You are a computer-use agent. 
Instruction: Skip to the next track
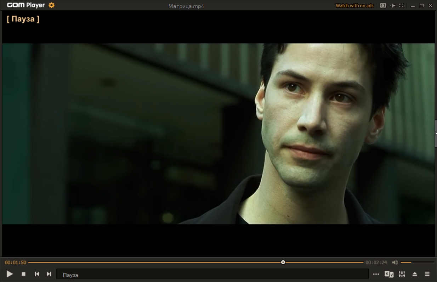click(x=49, y=274)
